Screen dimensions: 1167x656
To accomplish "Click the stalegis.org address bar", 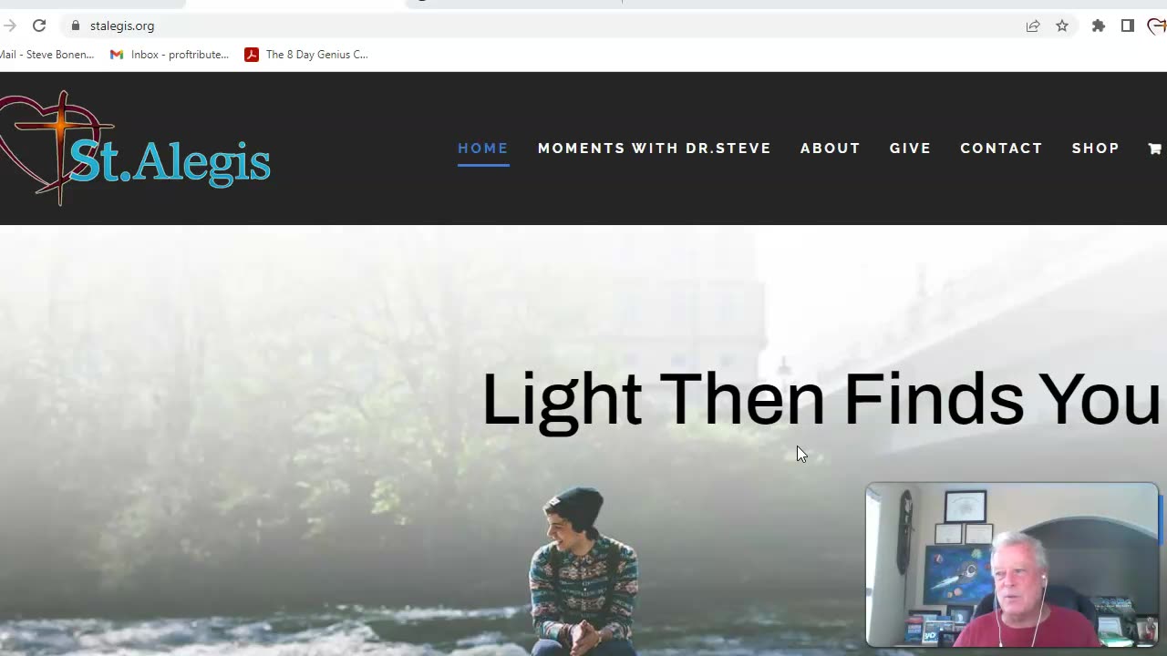I will click(x=547, y=26).
